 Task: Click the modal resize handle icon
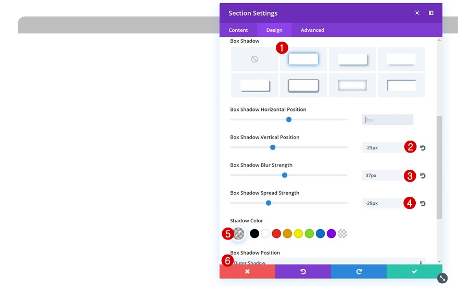[442, 278]
